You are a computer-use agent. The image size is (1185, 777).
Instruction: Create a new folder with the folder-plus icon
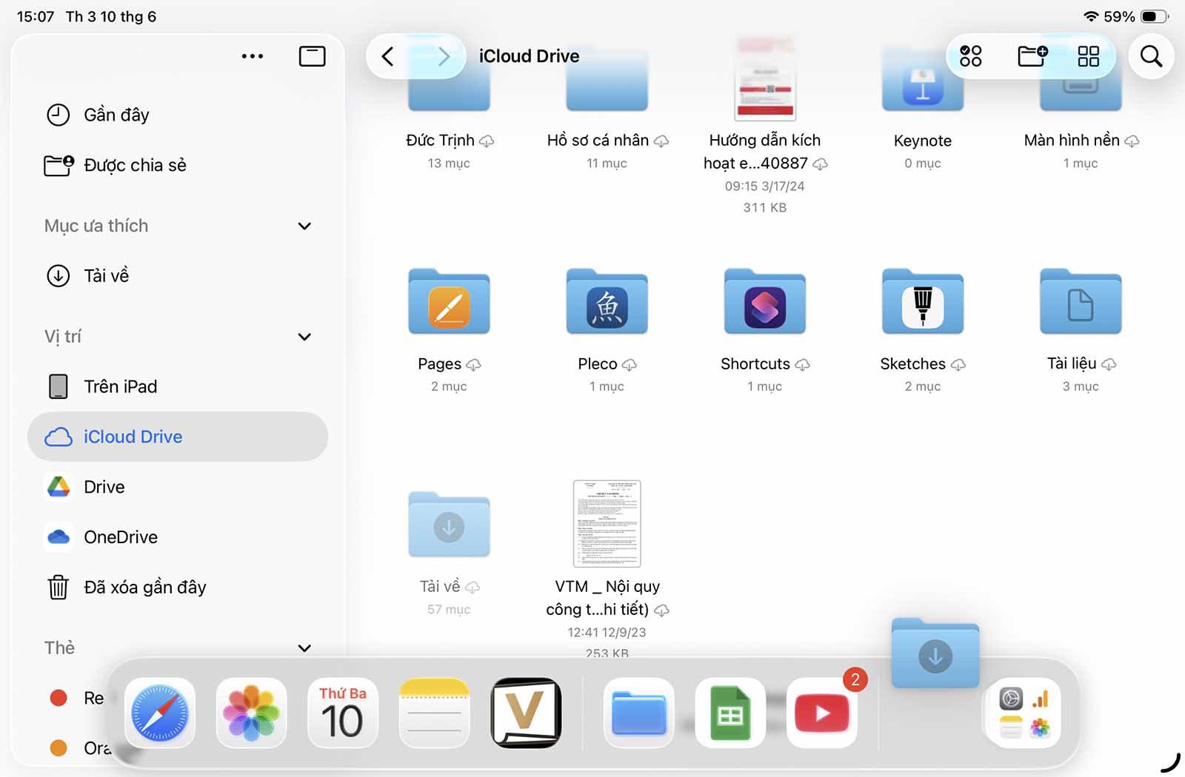[x=1032, y=56]
